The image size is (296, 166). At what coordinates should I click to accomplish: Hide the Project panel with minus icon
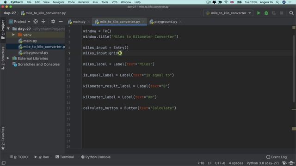(61, 22)
